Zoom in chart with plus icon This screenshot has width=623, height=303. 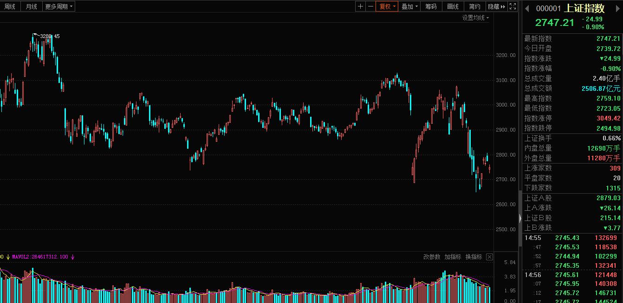(361, 6)
